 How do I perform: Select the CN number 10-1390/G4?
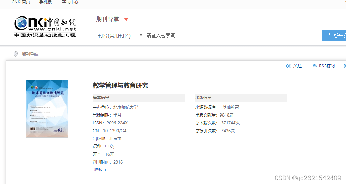coord(115,131)
